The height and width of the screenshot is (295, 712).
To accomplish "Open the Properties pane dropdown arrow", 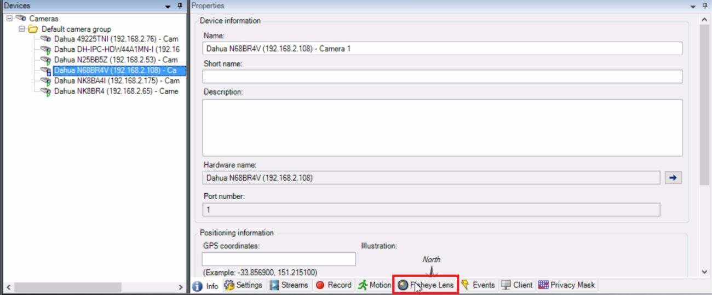I will pos(694,6).
